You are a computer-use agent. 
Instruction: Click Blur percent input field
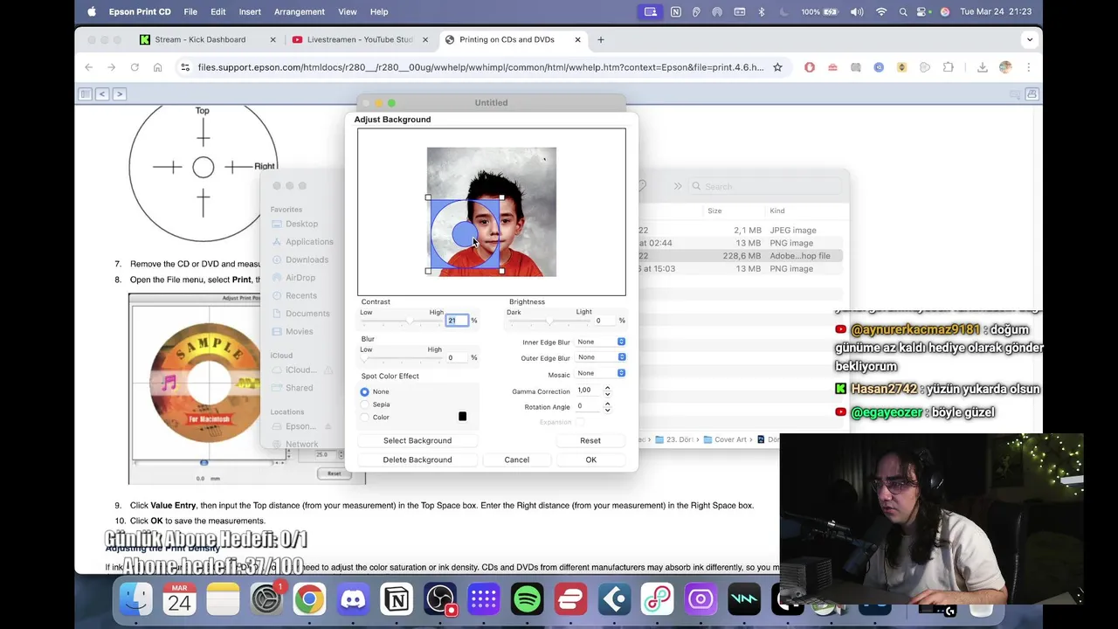tap(457, 357)
